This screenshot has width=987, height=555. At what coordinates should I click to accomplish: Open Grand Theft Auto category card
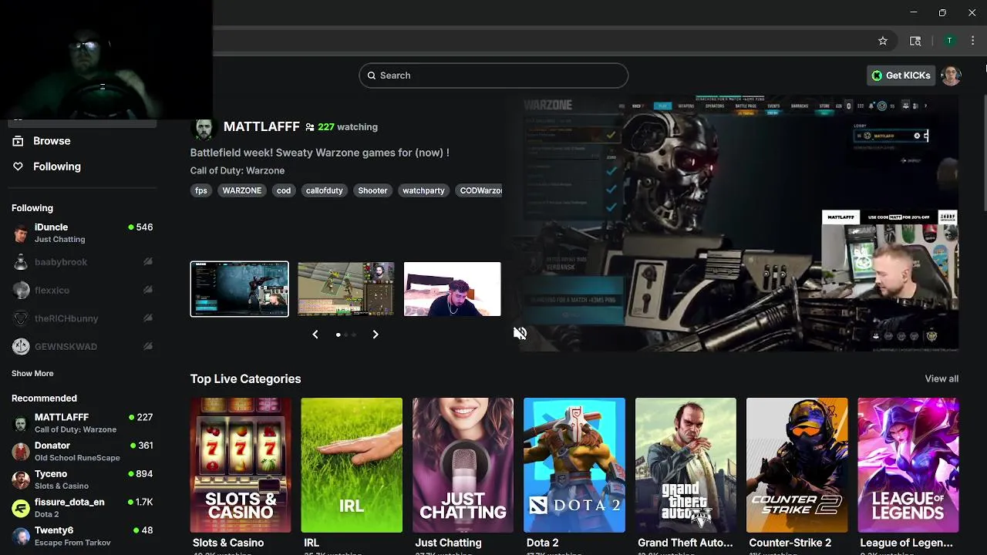[686, 465]
